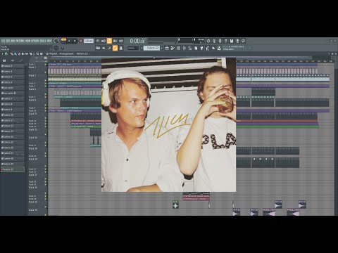
Task: Click the first icon after CPU monitor
Action: (208, 41)
